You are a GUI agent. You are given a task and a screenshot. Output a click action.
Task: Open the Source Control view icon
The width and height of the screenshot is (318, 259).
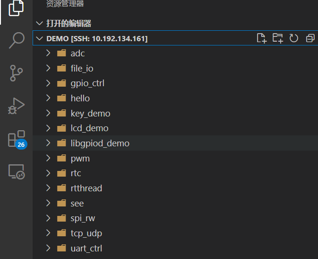[x=16, y=73]
